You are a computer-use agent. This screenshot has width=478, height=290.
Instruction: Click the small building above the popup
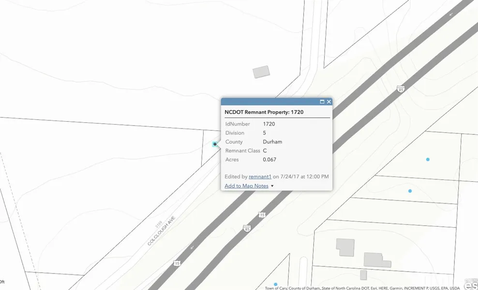pyautogui.click(x=261, y=72)
